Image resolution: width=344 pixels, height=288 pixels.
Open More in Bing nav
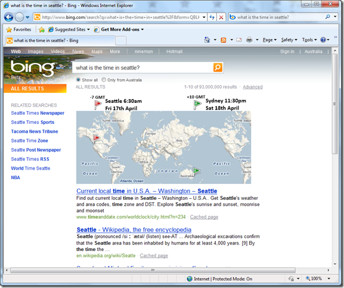tap(115, 51)
